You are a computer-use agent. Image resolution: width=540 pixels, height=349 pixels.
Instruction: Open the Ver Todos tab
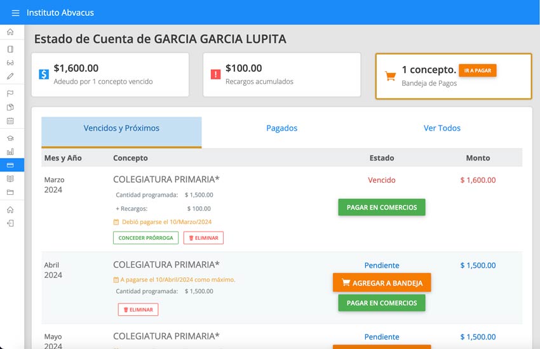[x=442, y=128]
